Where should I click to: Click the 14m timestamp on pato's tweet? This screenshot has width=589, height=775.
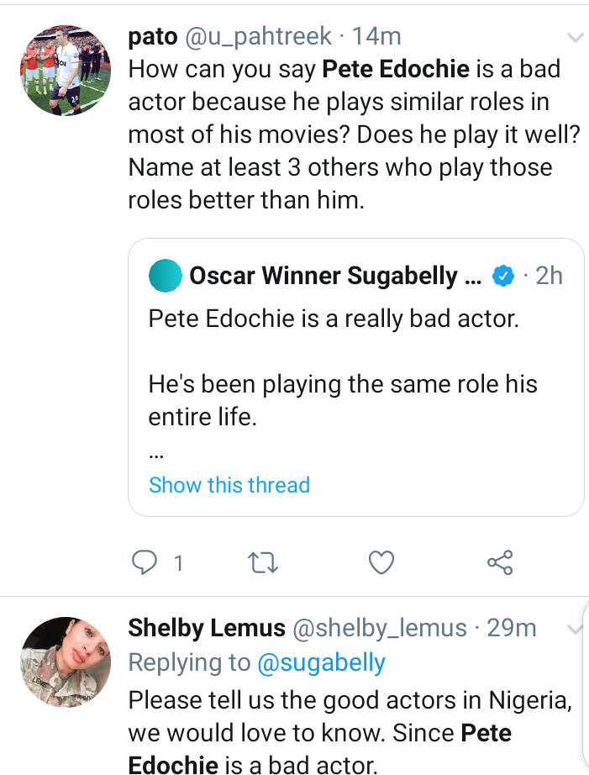[376, 36]
